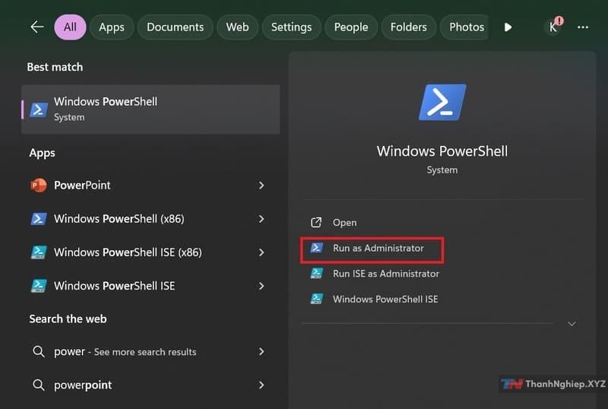Switch to the Photos filter tab
The height and width of the screenshot is (409, 608).
[464, 27]
